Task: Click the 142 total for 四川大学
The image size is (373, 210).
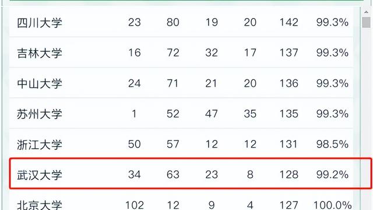Action: coord(289,22)
